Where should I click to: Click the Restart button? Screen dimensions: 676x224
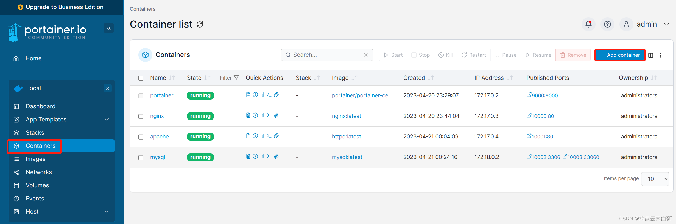tap(474, 55)
